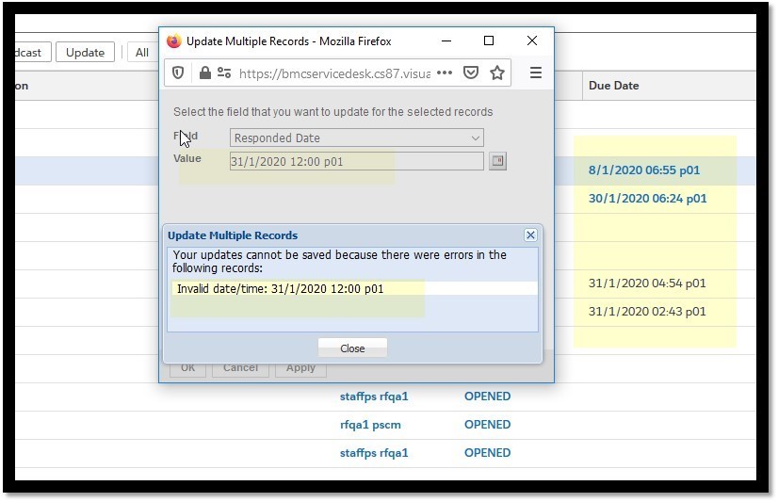Expand the Responded Date field dropdown
Screen dimensions: 778x502
click(x=475, y=138)
